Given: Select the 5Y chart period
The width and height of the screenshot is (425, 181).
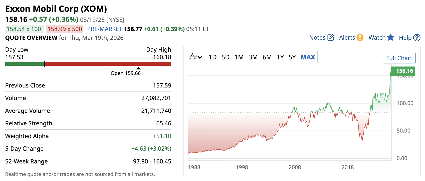Looking at the screenshot, I should point(292,57).
